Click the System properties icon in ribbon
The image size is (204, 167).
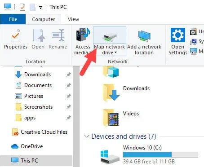click(x=193, y=42)
